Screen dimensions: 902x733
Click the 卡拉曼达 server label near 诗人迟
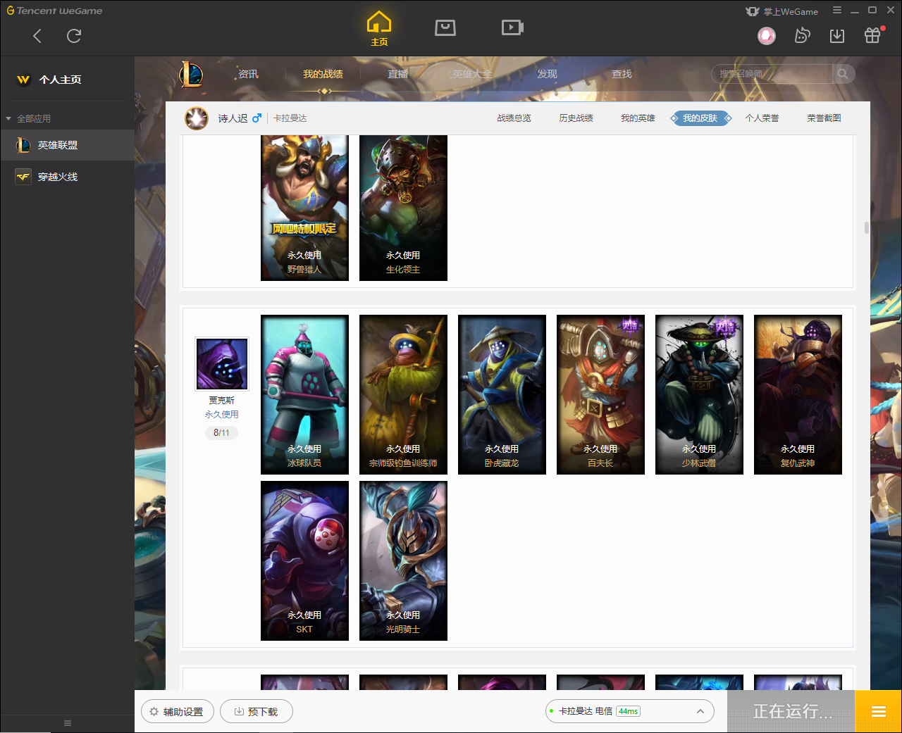click(290, 118)
